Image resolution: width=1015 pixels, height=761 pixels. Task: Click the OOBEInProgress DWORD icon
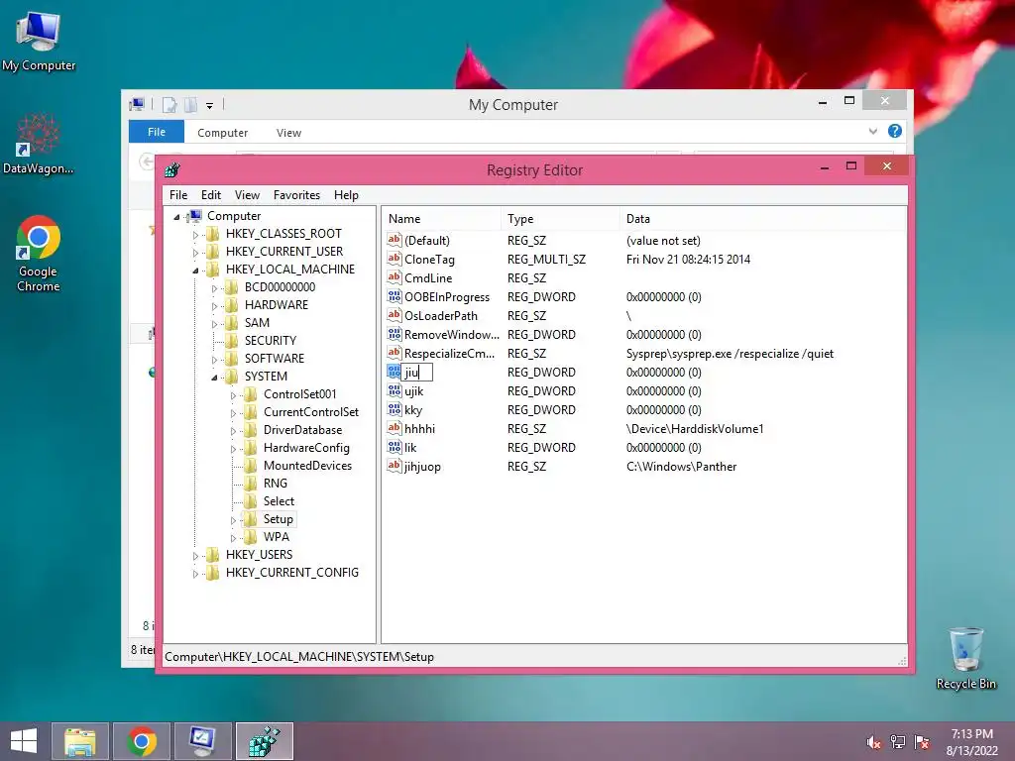click(x=395, y=296)
